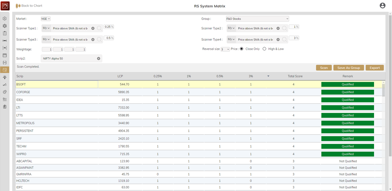Clear the NIFTY Alpha 50 Scrip2 field
392x191 pixels.
coord(98,58)
